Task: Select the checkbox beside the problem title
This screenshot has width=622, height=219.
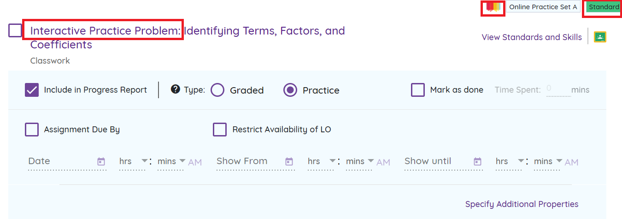Action: [15, 31]
